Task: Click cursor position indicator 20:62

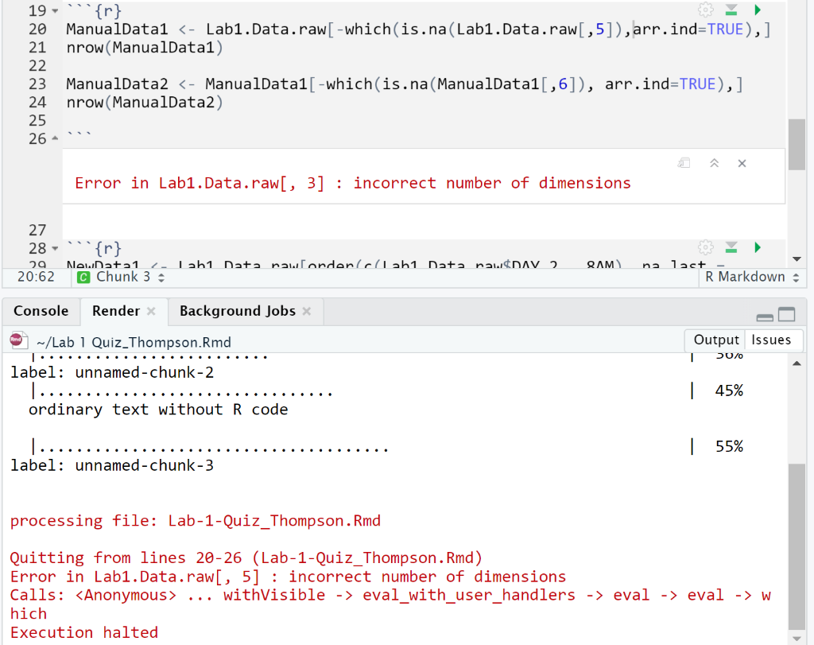Action: (x=36, y=277)
